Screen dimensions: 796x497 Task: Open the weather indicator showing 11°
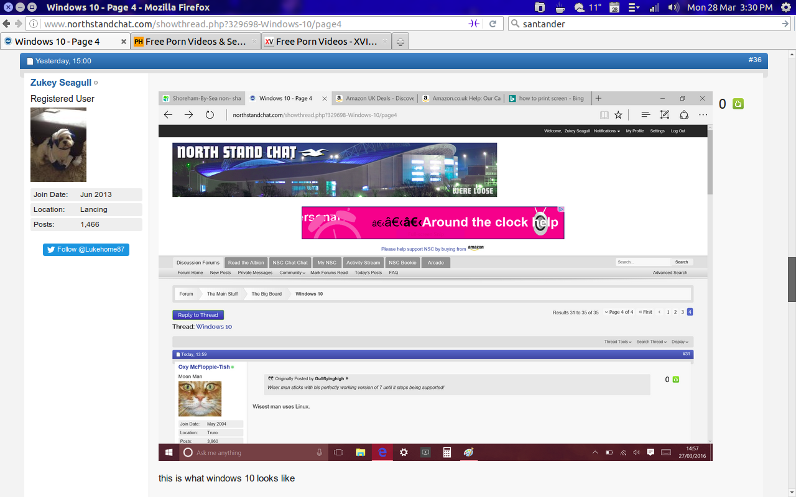tap(588, 7)
